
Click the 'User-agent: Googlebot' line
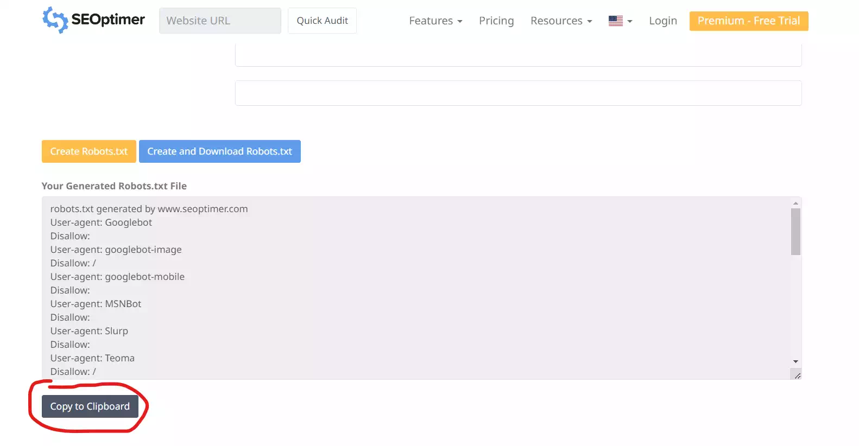pyautogui.click(x=101, y=222)
